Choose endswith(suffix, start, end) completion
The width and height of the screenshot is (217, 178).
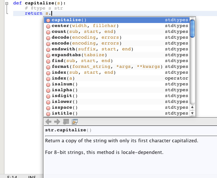point(117,49)
